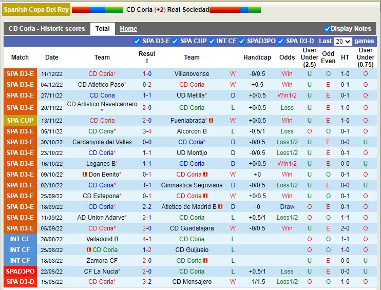
Task: Click card icon before CD Coria in 25/08/22 row
Action: click(88, 250)
